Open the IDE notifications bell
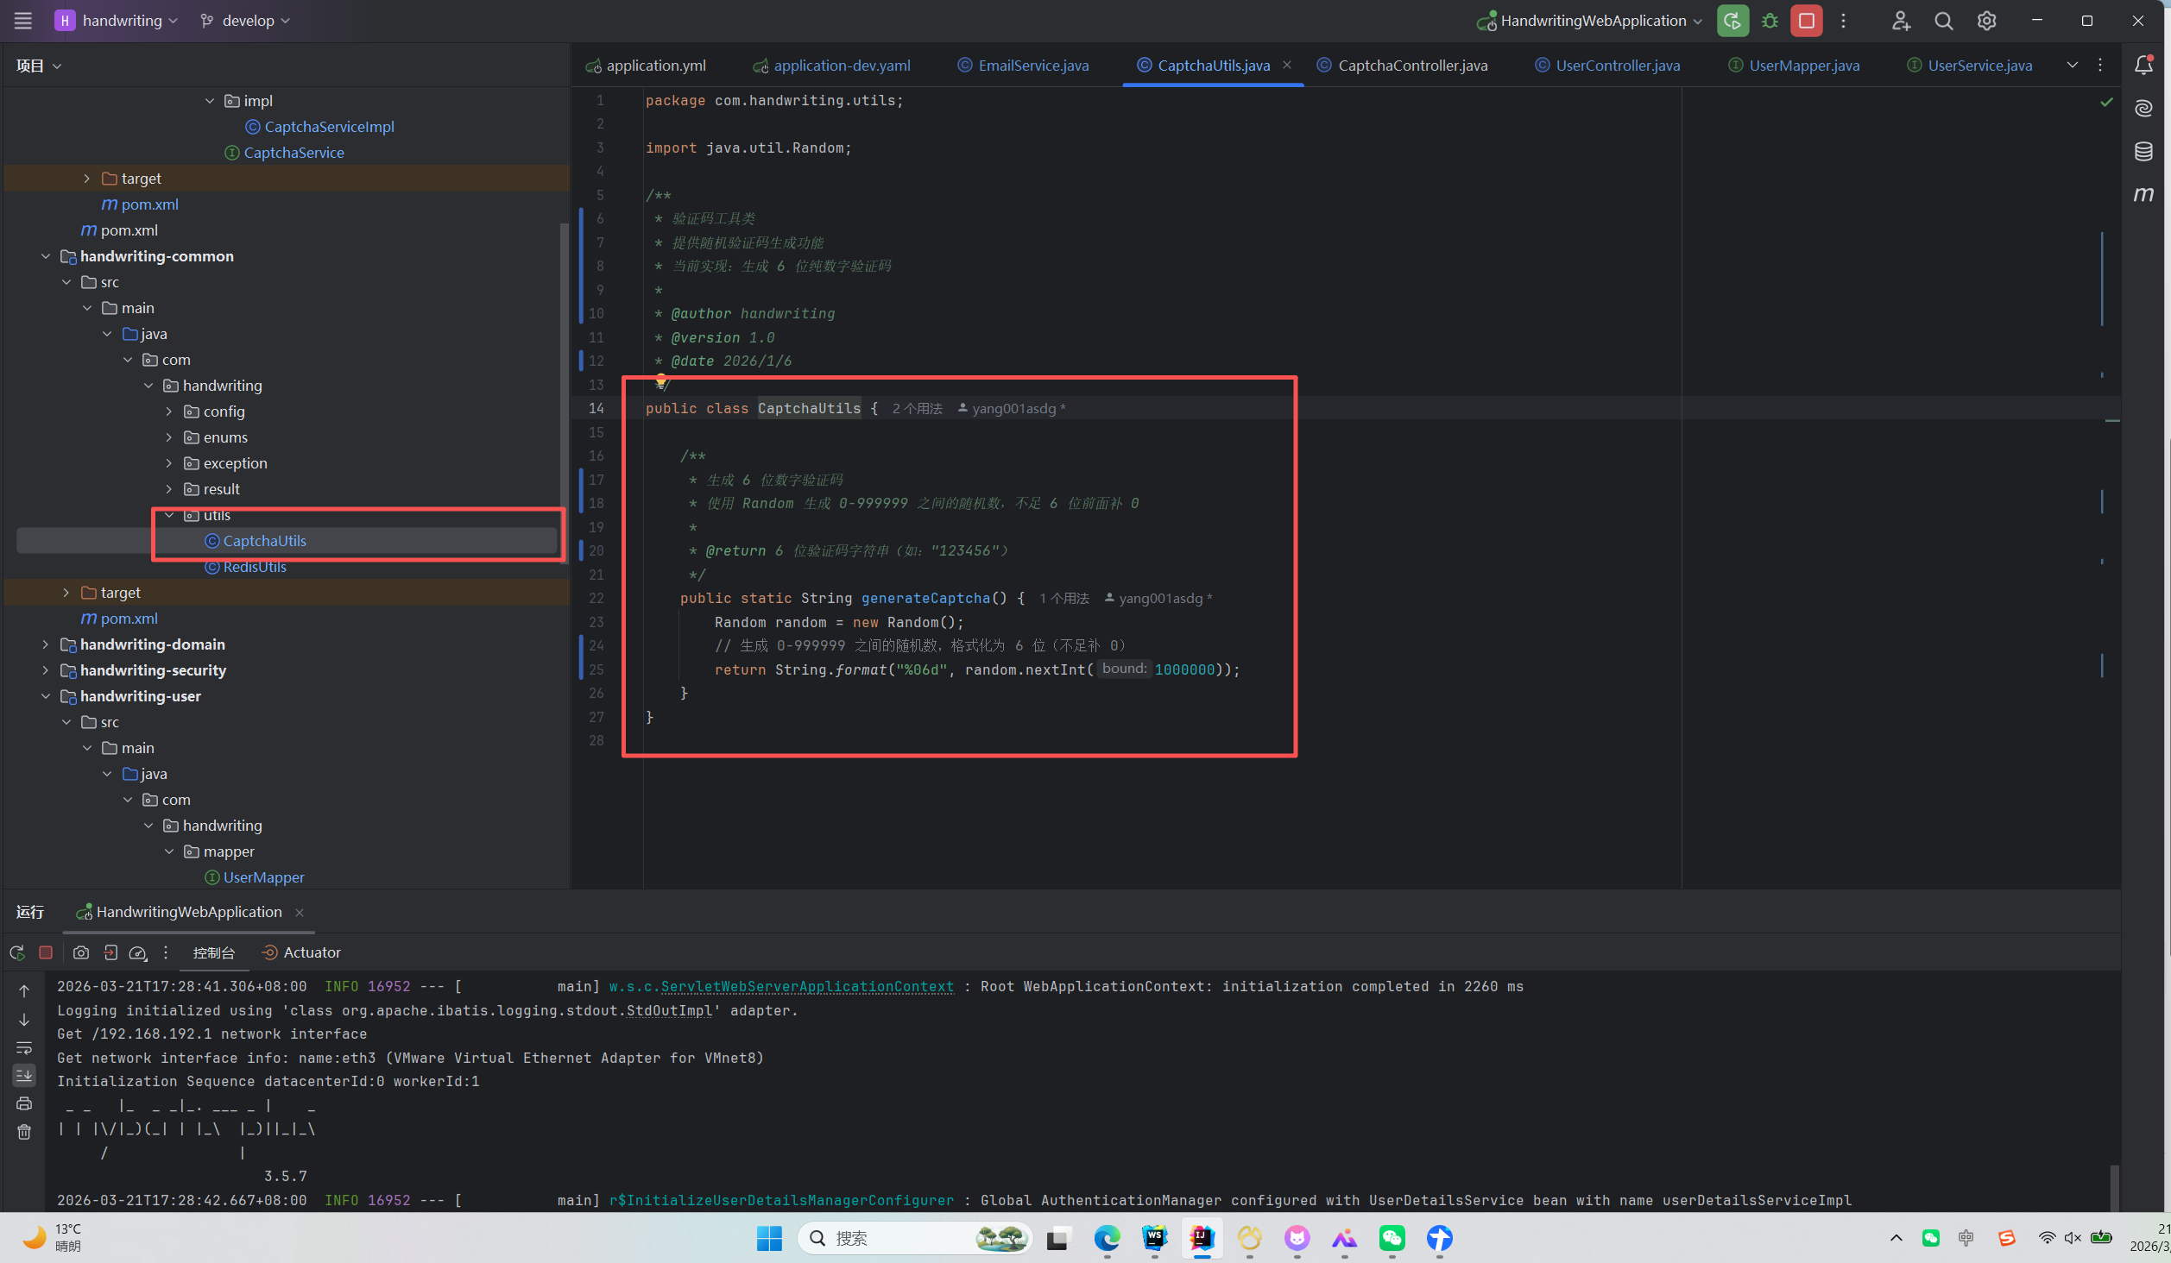The height and width of the screenshot is (1263, 2171). pos(2143,66)
